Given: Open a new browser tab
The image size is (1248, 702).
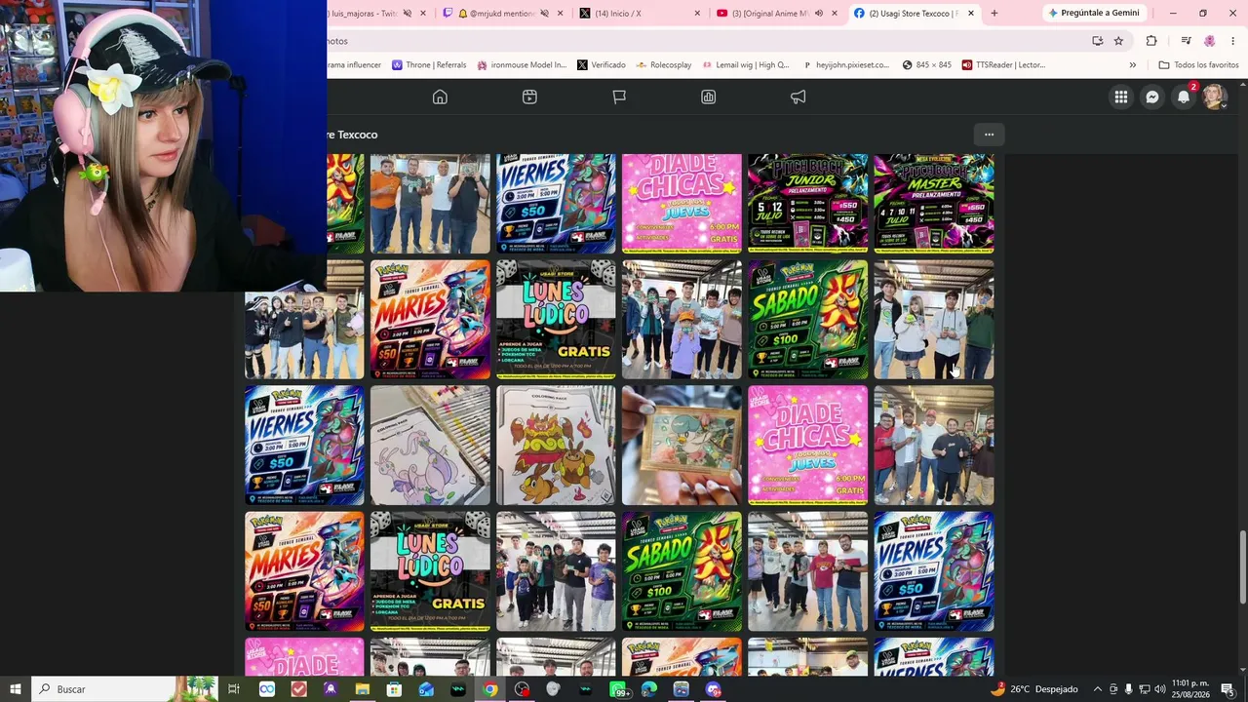Looking at the screenshot, I should 994,13.
